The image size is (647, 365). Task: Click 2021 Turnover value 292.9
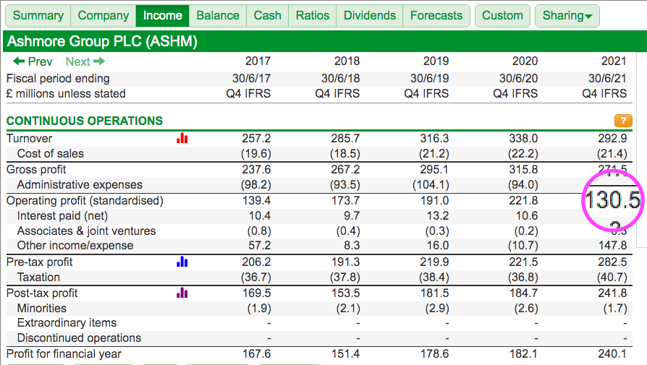(x=612, y=138)
